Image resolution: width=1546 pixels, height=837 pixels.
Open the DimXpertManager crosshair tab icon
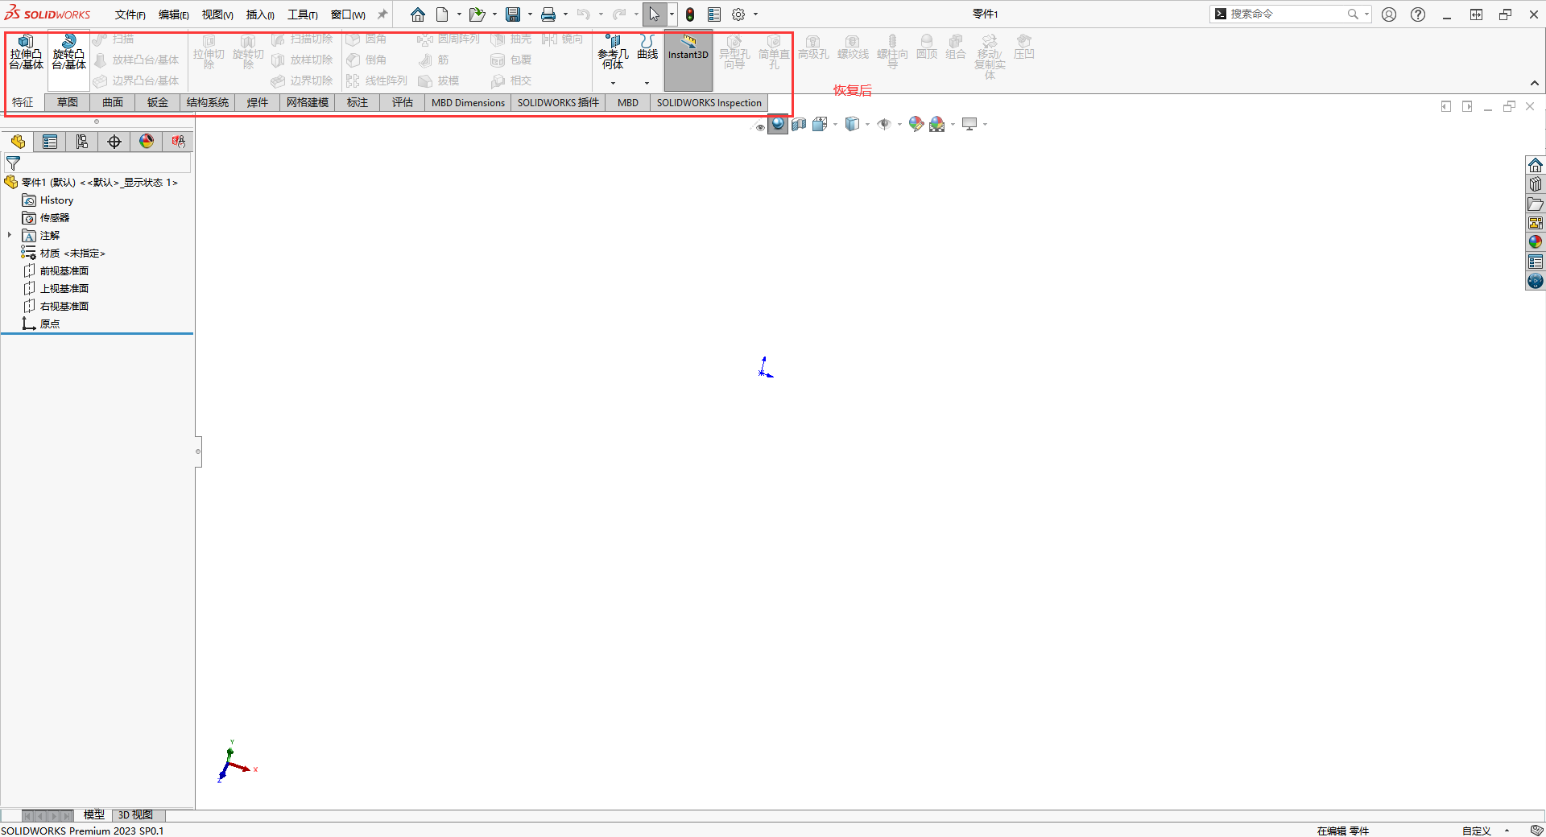(114, 142)
